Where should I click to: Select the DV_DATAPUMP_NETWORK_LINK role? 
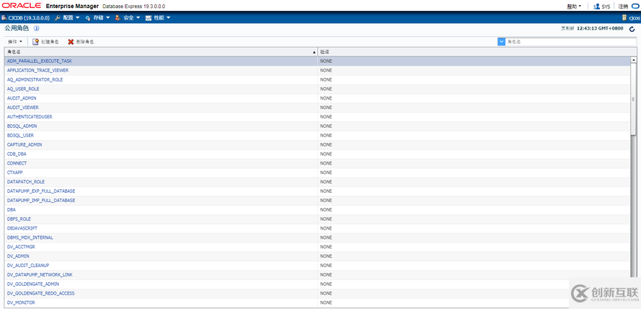pyautogui.click(x=40, y=275)
